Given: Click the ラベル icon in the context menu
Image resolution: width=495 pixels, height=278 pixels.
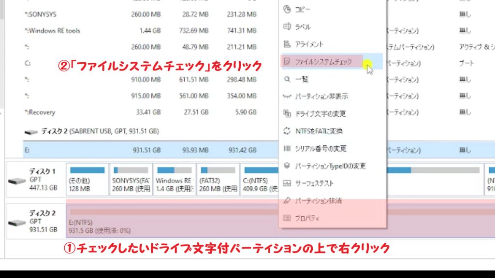Looking at the screenshot, I should click(x=286, y=27).
